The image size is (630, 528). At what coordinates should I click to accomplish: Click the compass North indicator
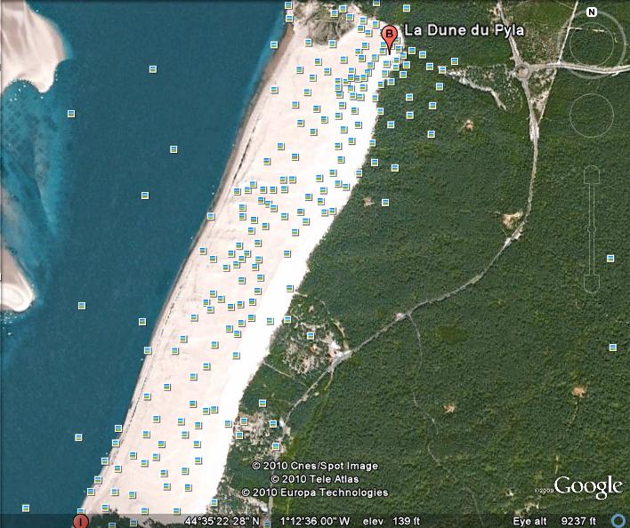592,12
